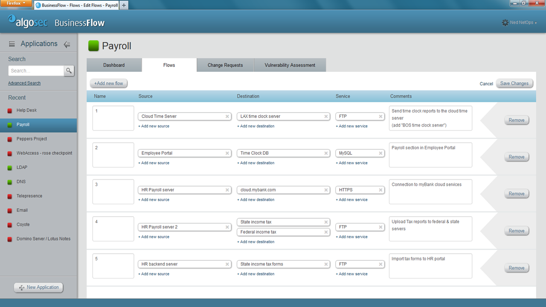Add new service to flow 3
The width and height of the screenshot is (546, 307).
[351, 200]
